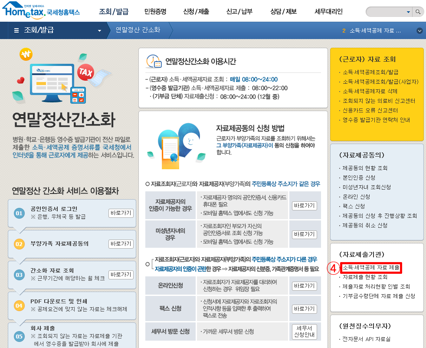Select the 연말정산 간소화 breadcrumb
The image size is (426, 348).
coord(138,30)
